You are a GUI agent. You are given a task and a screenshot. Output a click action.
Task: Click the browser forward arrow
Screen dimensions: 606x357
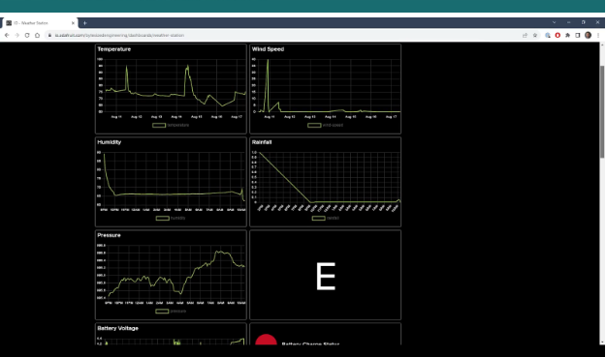point(17,35)
